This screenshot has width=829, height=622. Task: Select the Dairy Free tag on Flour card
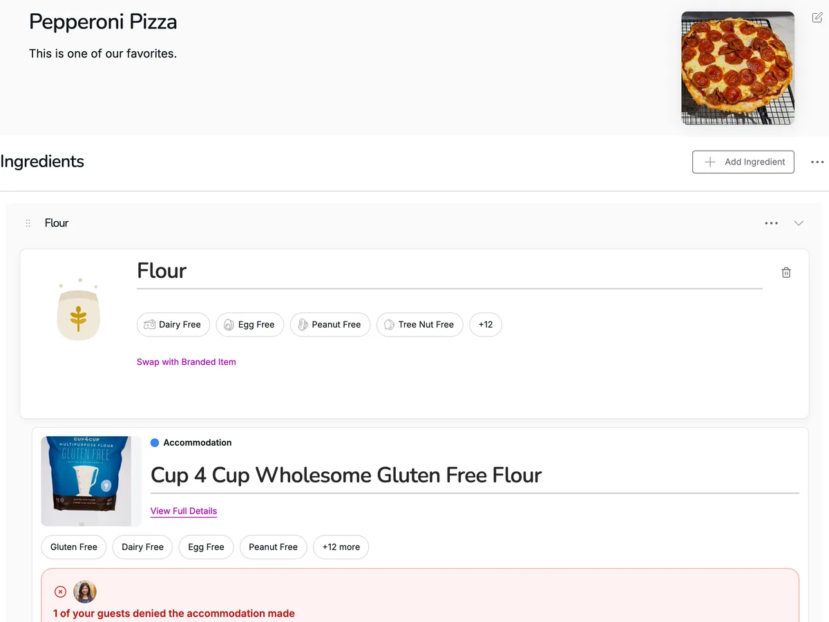[173, 325]
